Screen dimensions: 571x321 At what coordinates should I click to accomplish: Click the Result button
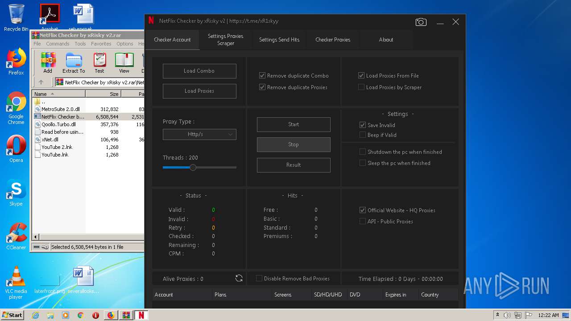pyautogui.click(x=294, y=165)
